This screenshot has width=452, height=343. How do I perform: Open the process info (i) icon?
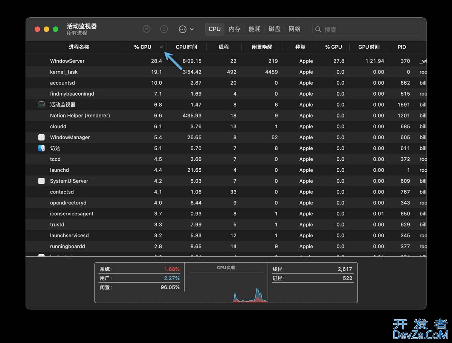click(164, 29)
